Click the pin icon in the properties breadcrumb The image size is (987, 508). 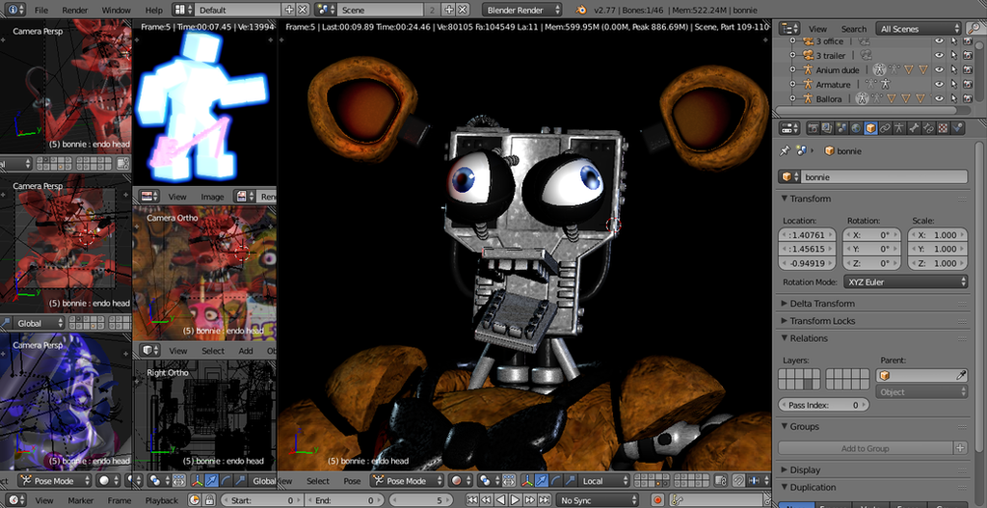[785, 150]
